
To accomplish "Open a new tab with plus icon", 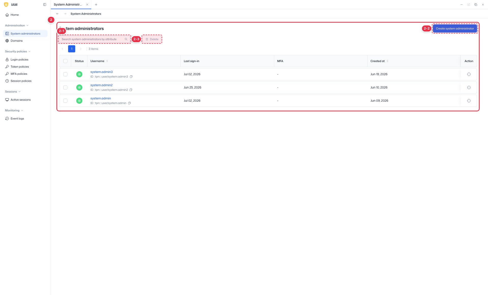I will pyautogui.click(x=96, y=5).
